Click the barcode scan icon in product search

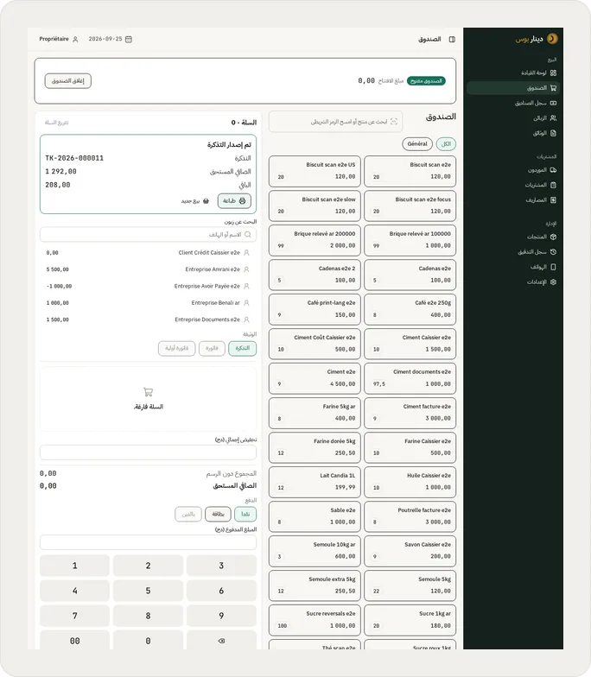(394, 122)
